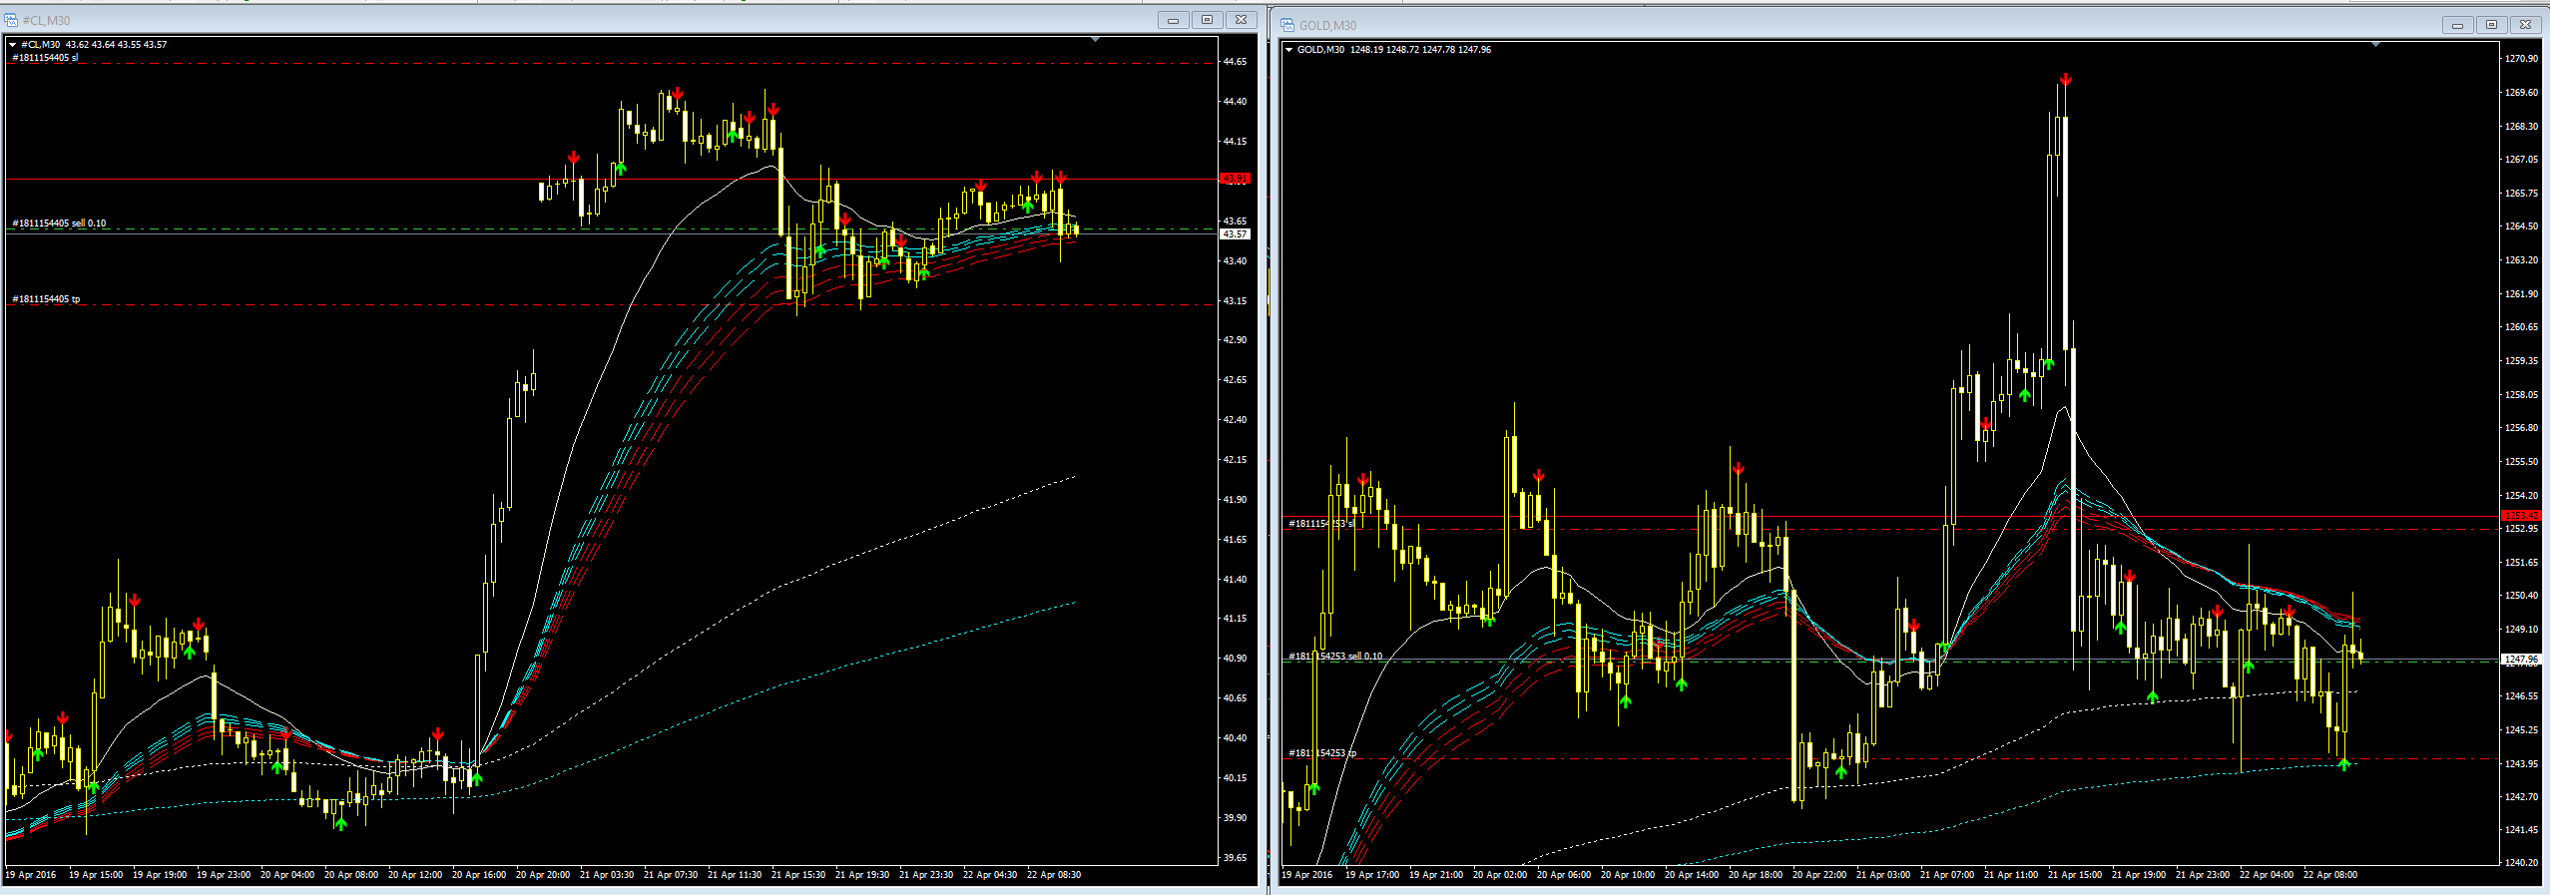
Task: Close the GOLD,M30 chart window
Action: pos(2525,25)
